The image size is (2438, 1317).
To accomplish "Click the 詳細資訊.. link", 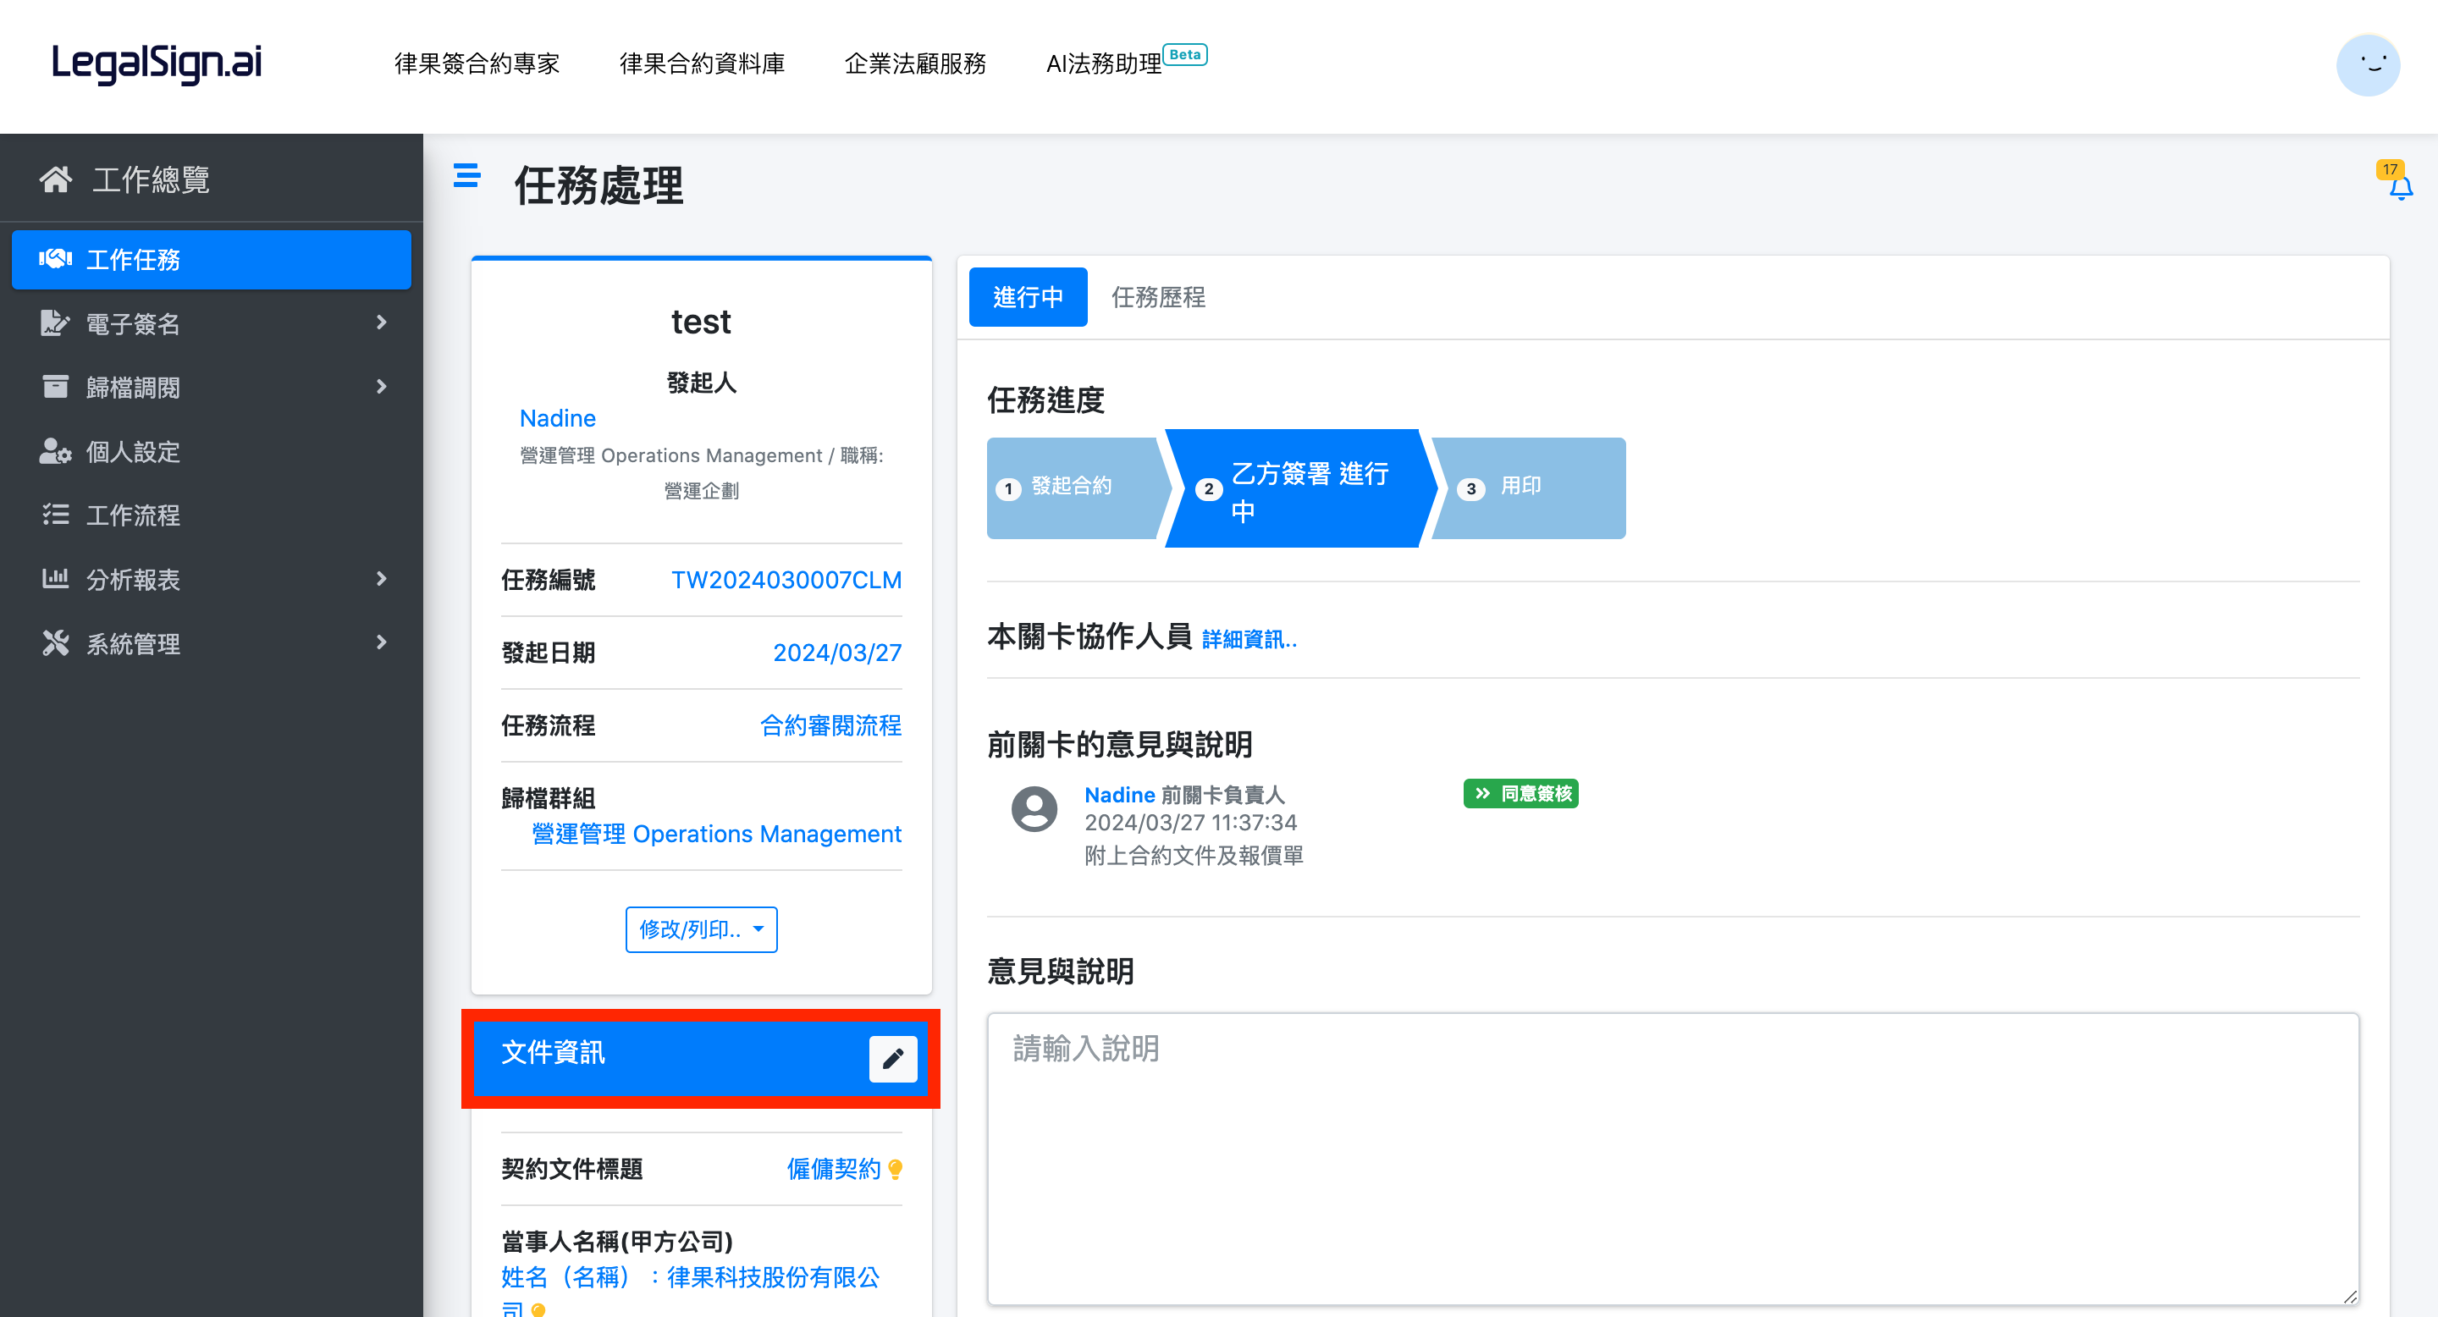I will point(1249,639).
